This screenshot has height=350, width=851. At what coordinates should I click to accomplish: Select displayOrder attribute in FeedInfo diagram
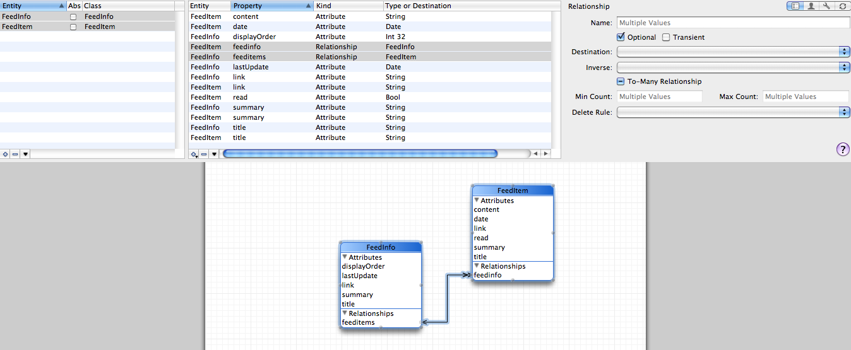pyautogui.click(x=364, y=266)
